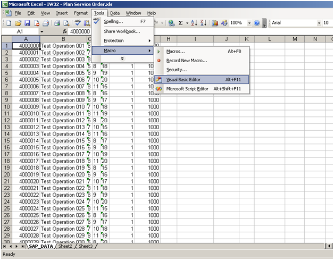This screenshot has width=334, height=260.
Task: Click the Open file folder icon
Action: coord(18,23)
